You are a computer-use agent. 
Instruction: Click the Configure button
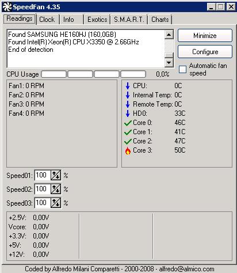click(x=205, y=52)
